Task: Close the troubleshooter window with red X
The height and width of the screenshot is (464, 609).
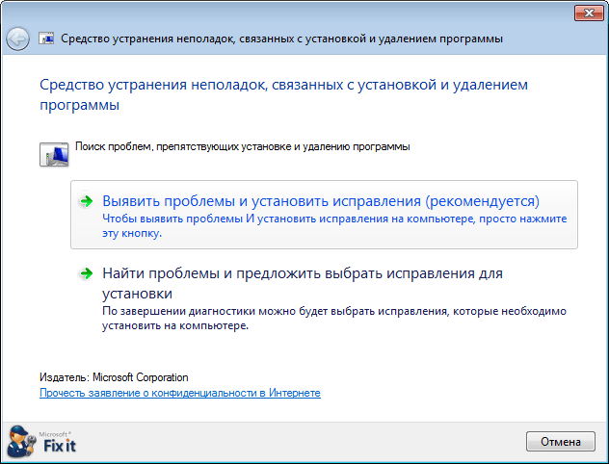Action: (589, 13)
